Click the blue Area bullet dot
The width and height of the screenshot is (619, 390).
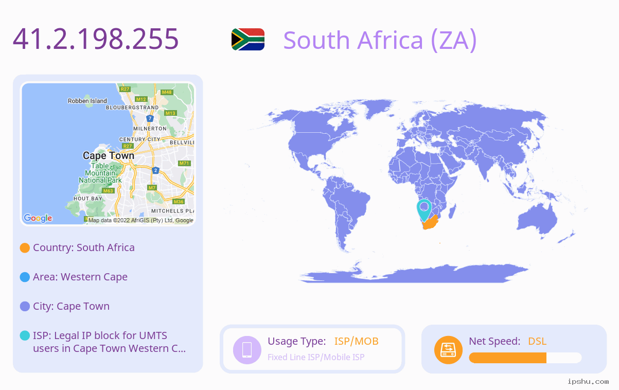tap(25, 277)
